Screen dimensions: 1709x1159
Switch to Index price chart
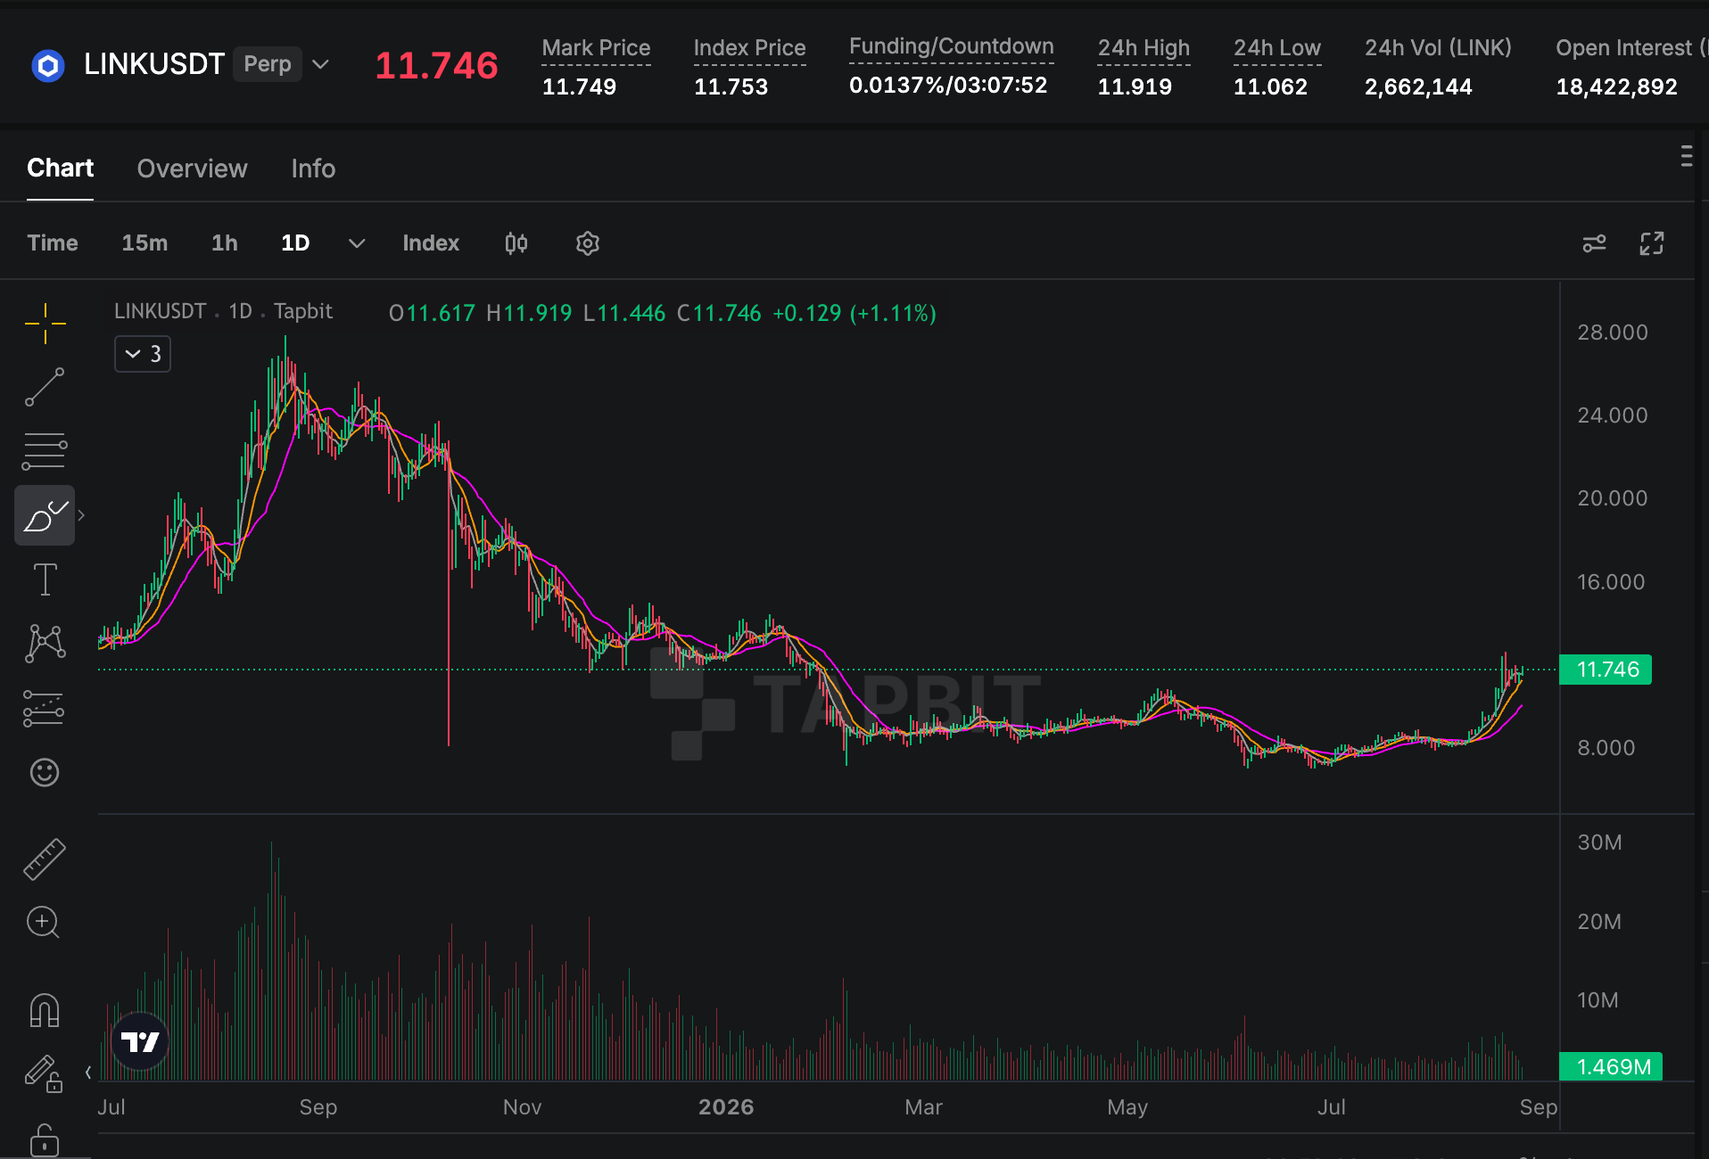(x=431, y=243)
